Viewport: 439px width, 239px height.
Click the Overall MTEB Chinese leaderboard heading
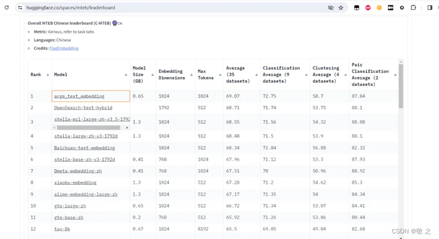tap(69, 23)
